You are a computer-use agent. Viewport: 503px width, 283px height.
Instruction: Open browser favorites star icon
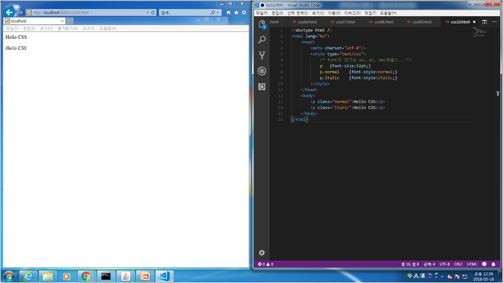(236, 13)
